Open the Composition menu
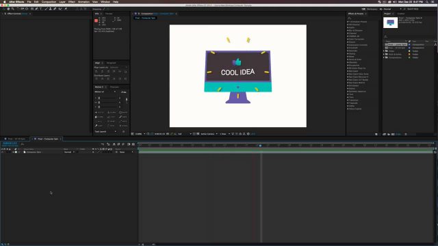The width and height of the screenshot is (438, 246). click(x=49, y=1)
